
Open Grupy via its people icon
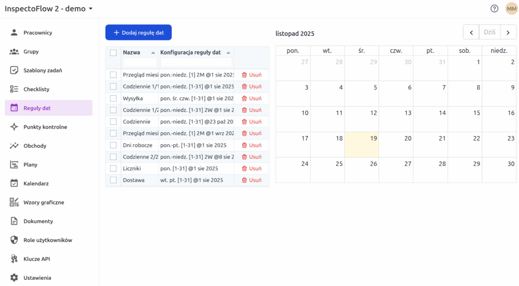click(14, 52)
